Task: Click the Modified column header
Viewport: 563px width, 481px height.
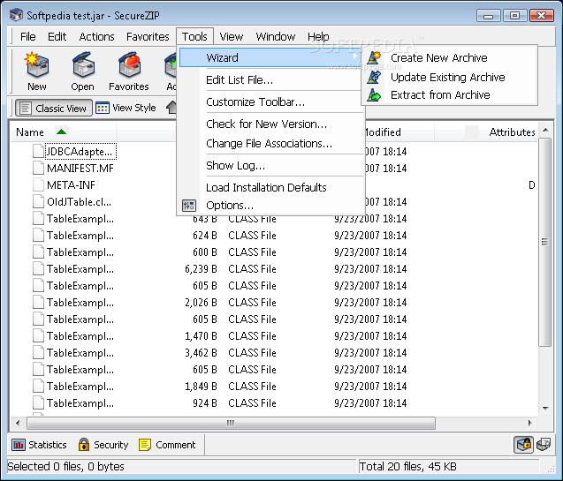Action: (383, 132)
